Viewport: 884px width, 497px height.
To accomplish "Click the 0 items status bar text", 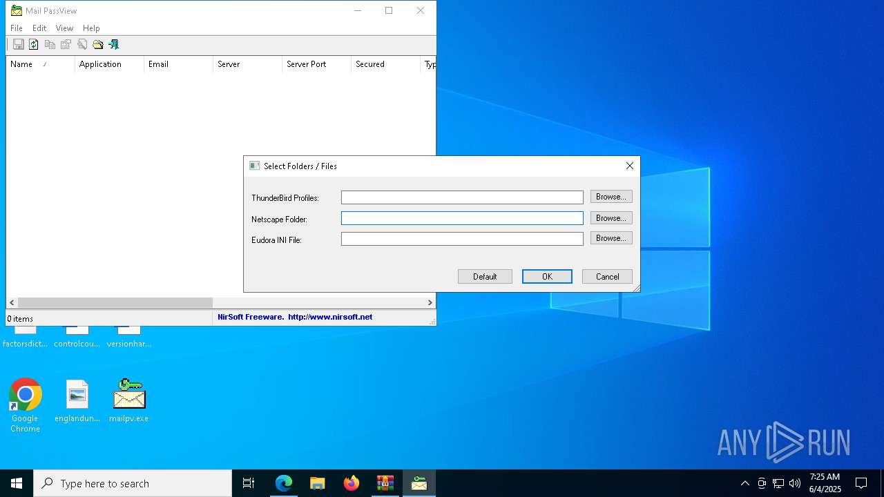I will click(x=20, y=319).
